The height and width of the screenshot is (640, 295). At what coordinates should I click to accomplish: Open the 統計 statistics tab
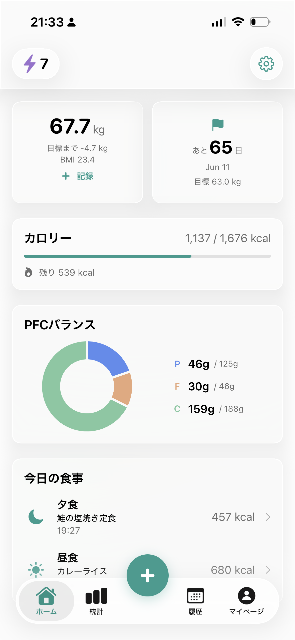[96, 600]
